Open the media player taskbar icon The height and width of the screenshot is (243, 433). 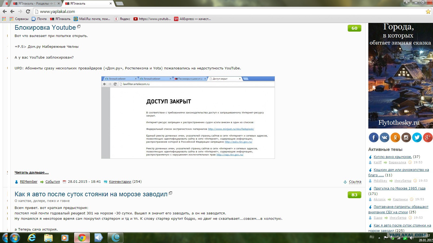click(65, 238)
